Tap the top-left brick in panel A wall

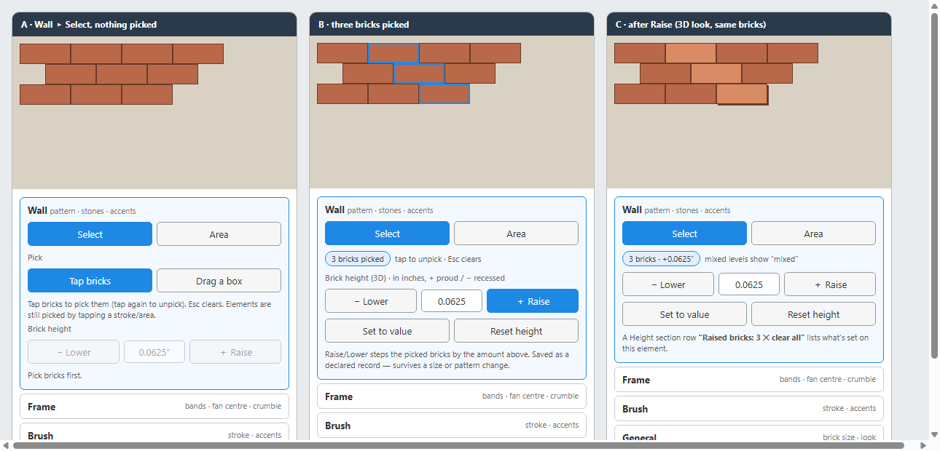[45, 54]
